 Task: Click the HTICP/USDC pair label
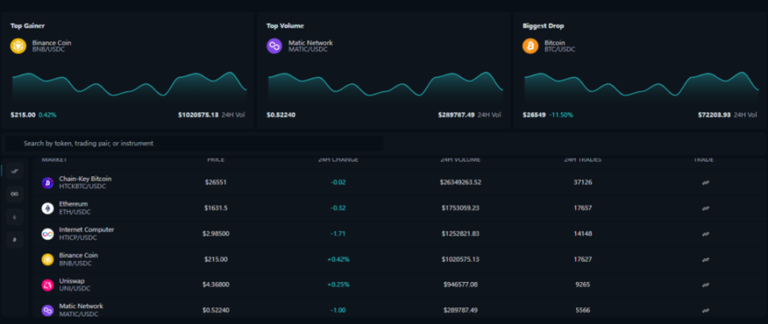78,238
